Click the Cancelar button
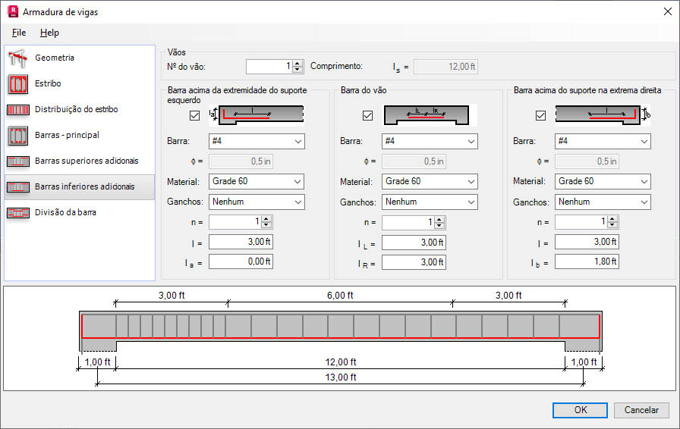This screenshot has height=429, width=680. pos(641,410)
